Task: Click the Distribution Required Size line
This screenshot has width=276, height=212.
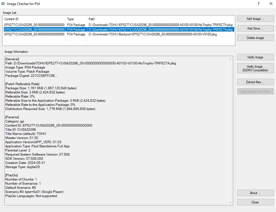Action: 50,109
